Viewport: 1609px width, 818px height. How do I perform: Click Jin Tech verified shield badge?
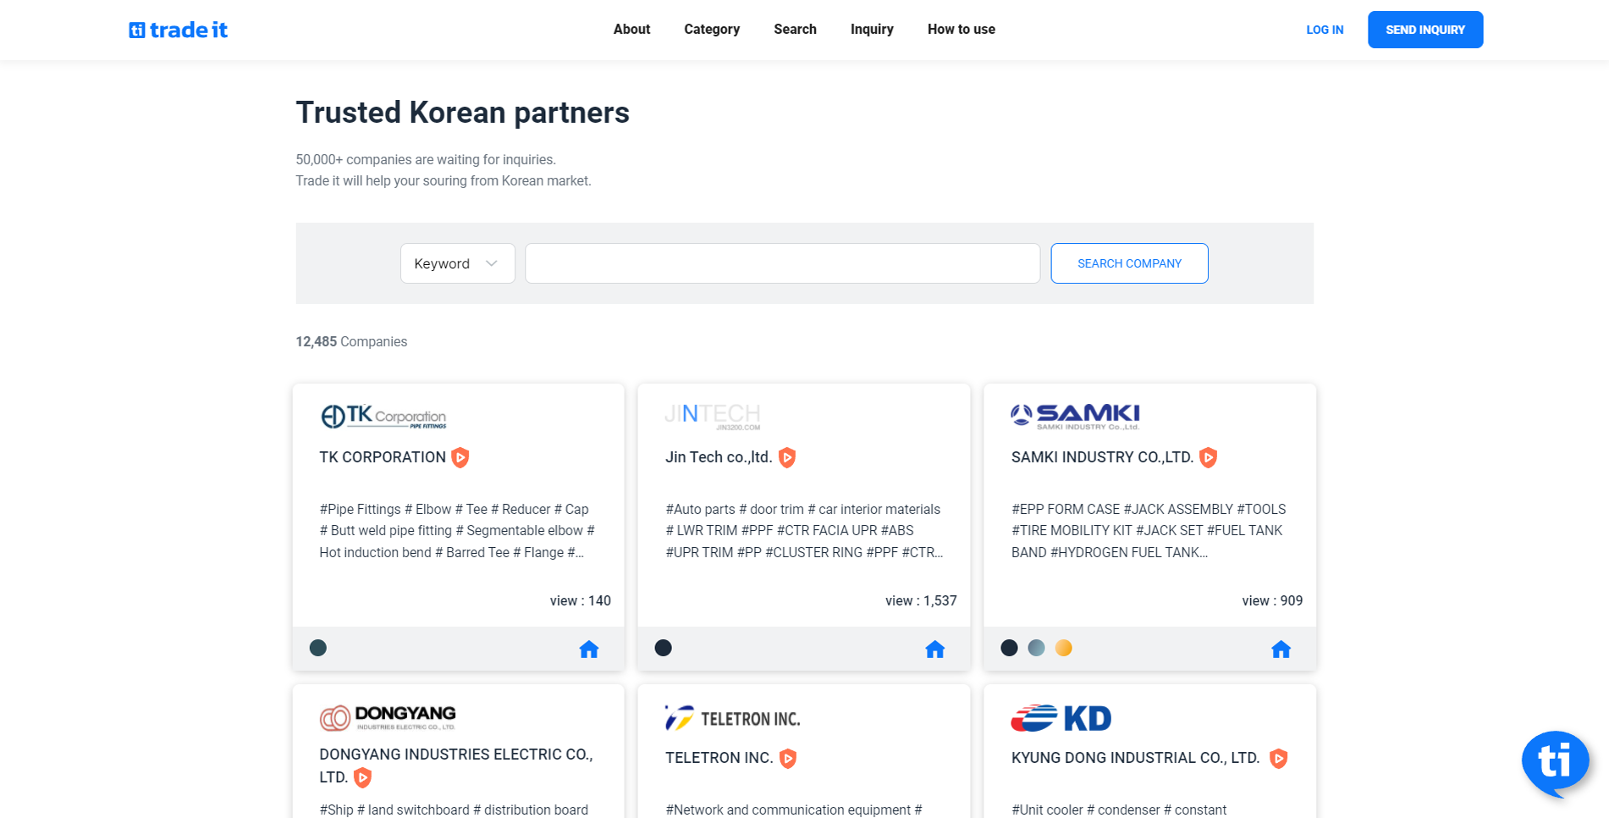click(x=787, y=458)
